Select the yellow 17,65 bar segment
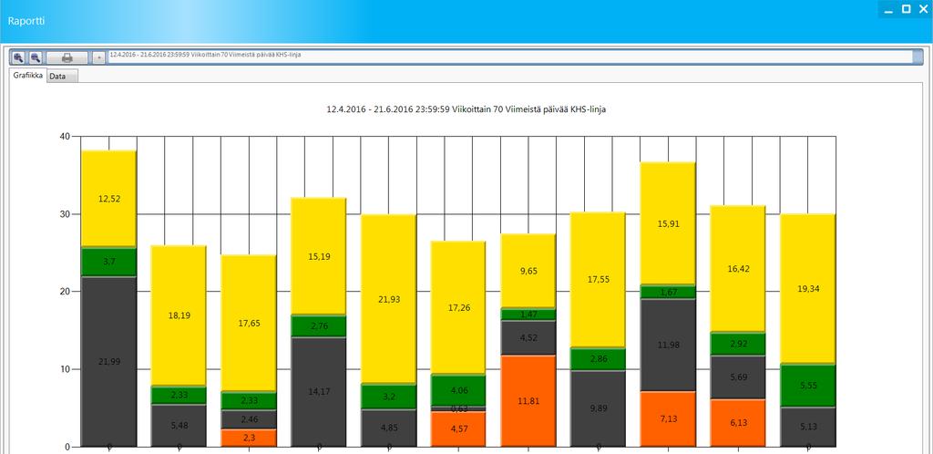This screenshot has width=933, height=454. (x=249, y=323)
